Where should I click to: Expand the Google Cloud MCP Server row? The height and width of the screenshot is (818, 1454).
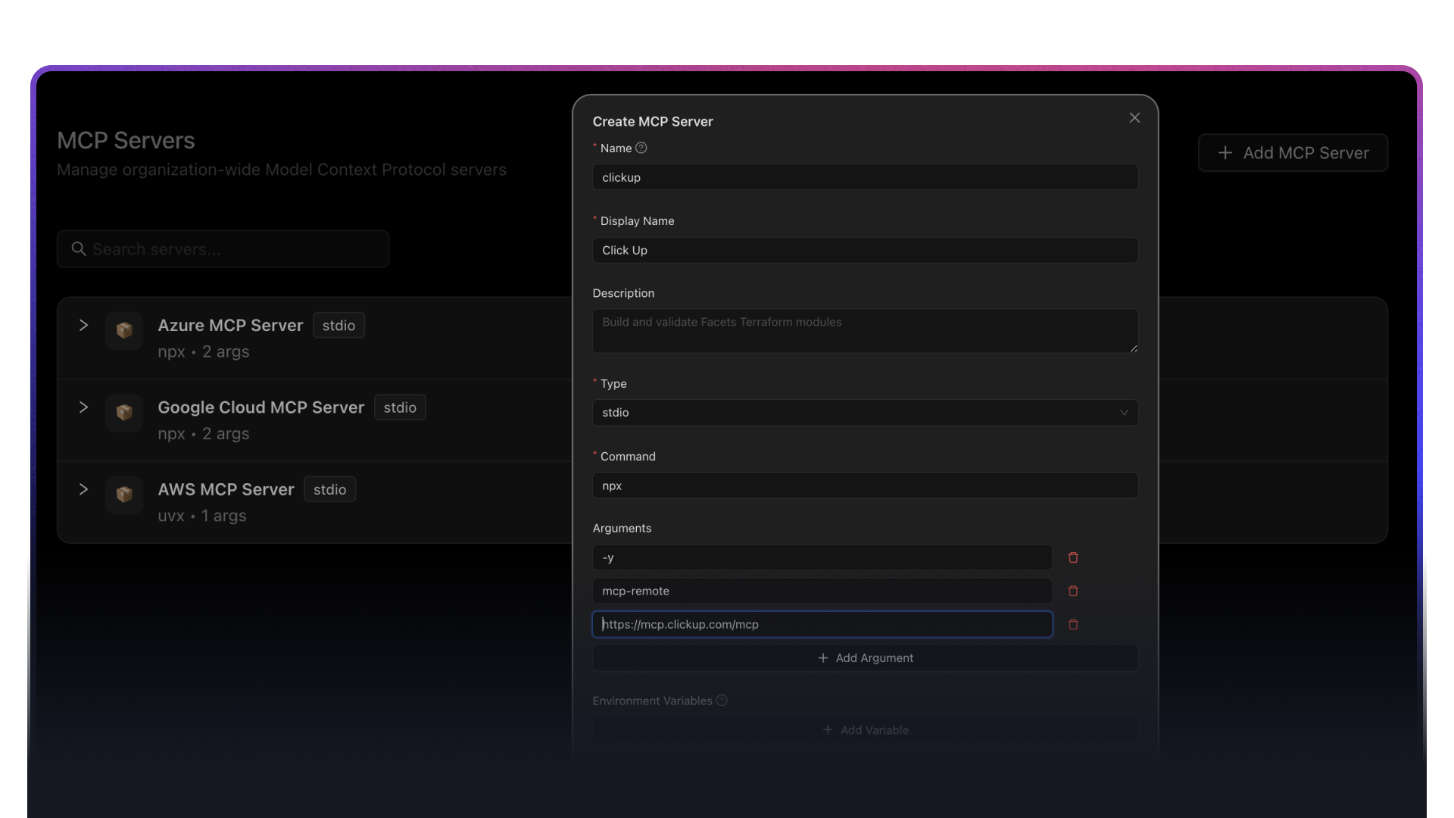tap(83, 407)
